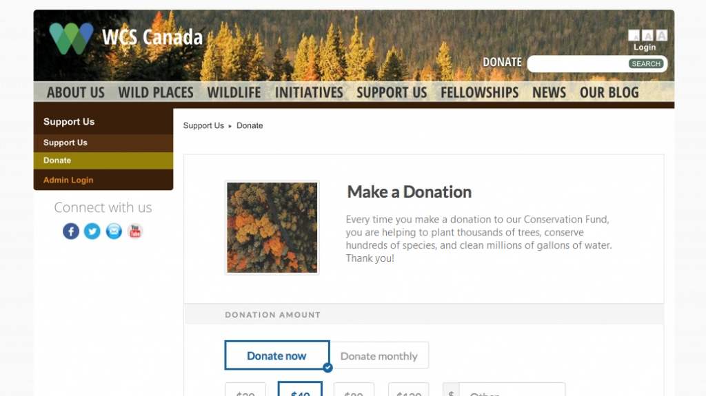Open the Wild Places navigation menu
The width and height of the screenshot is (706, 396).
pyautogui.click(x=156, y=93)
